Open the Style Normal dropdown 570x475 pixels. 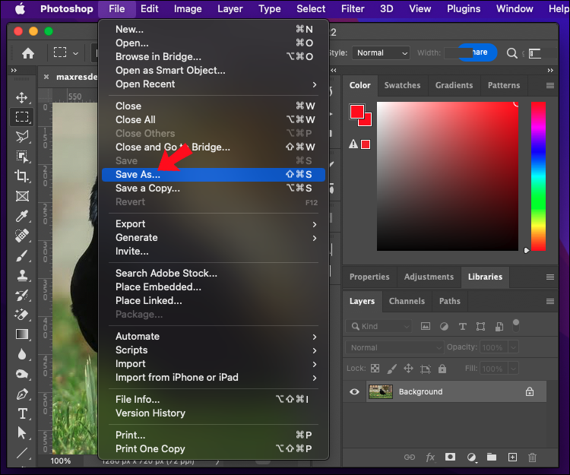382,53
